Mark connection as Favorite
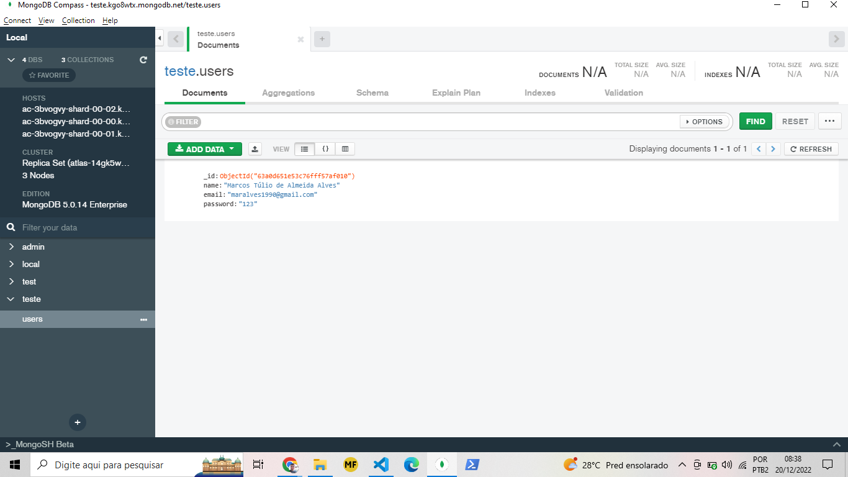Viewport: 848px width, 477px height. [x=49, y=75]
